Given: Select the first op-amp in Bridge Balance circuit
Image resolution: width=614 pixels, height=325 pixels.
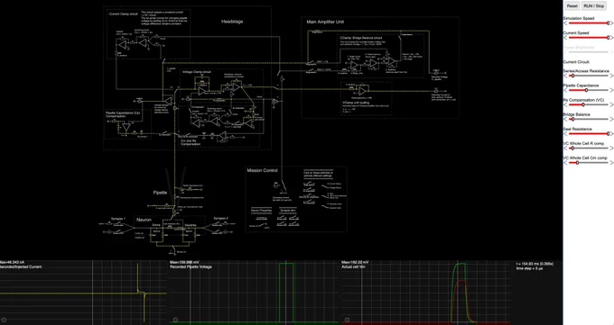Looking at the screenshot, I should 354,65.
